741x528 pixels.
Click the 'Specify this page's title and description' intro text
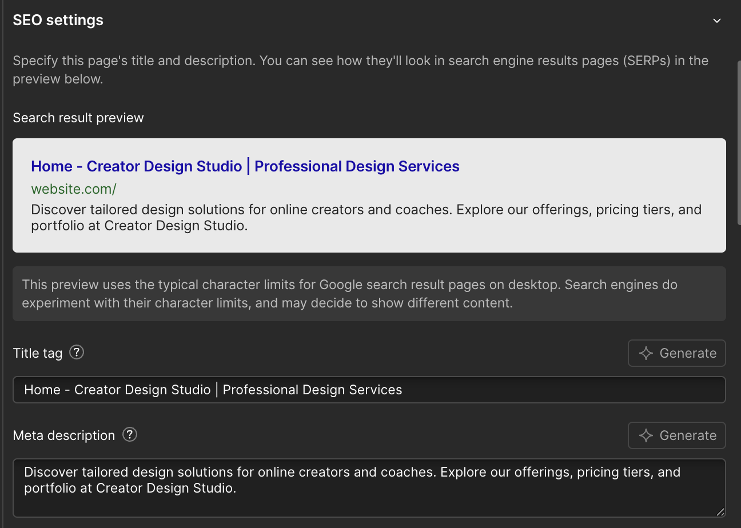point(360,70)
